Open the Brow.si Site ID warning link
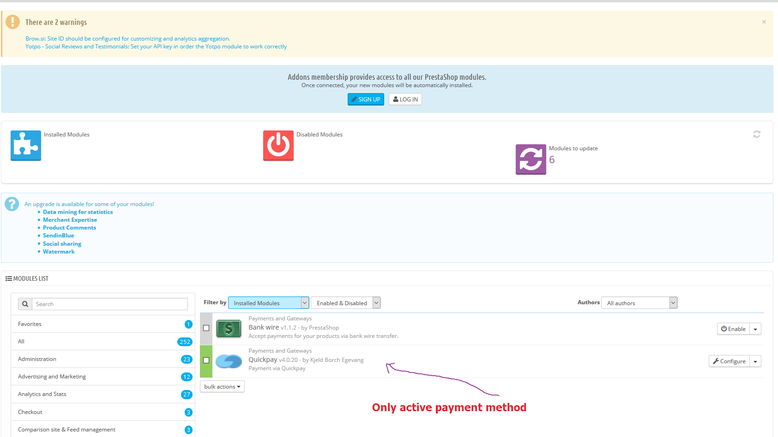Screen dimensions: 778x437 pos(128,39)
